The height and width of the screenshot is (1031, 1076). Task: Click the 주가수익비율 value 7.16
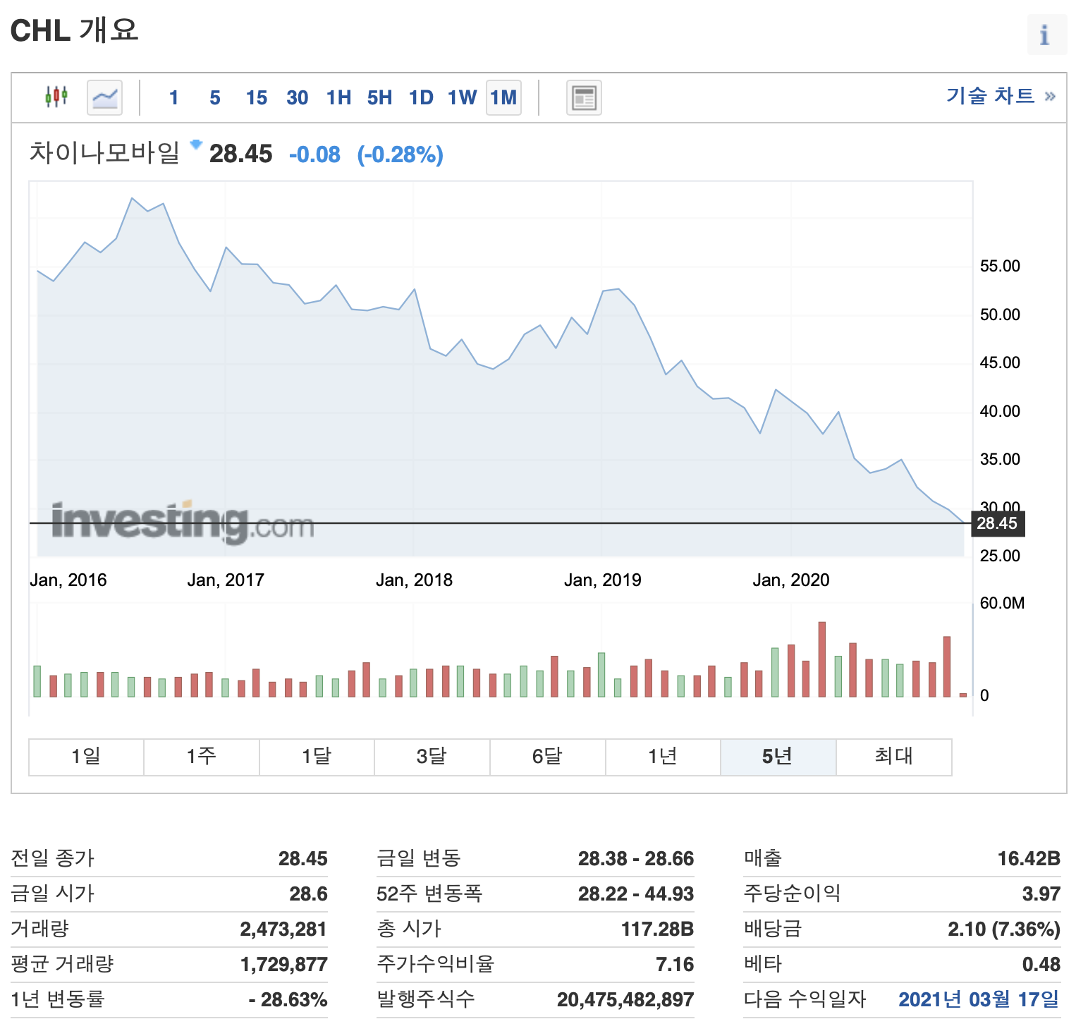pyautogui.click(x=675, y=965)
